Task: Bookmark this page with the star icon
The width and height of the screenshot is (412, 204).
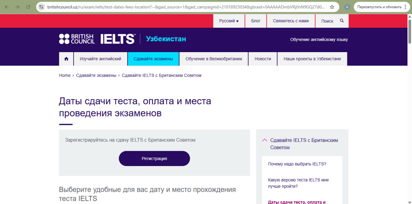Action: click(x=332, y=7)
